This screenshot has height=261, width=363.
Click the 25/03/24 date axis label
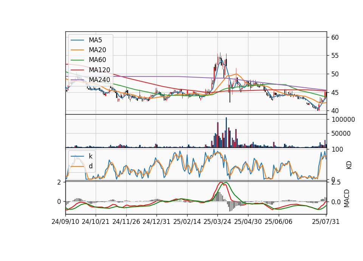(x=217, y=222)
